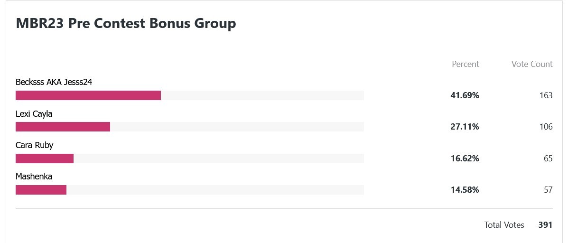Select the 16.62% percentage value
Viewport: 568px width, 243px height.
tap(465, 158)
